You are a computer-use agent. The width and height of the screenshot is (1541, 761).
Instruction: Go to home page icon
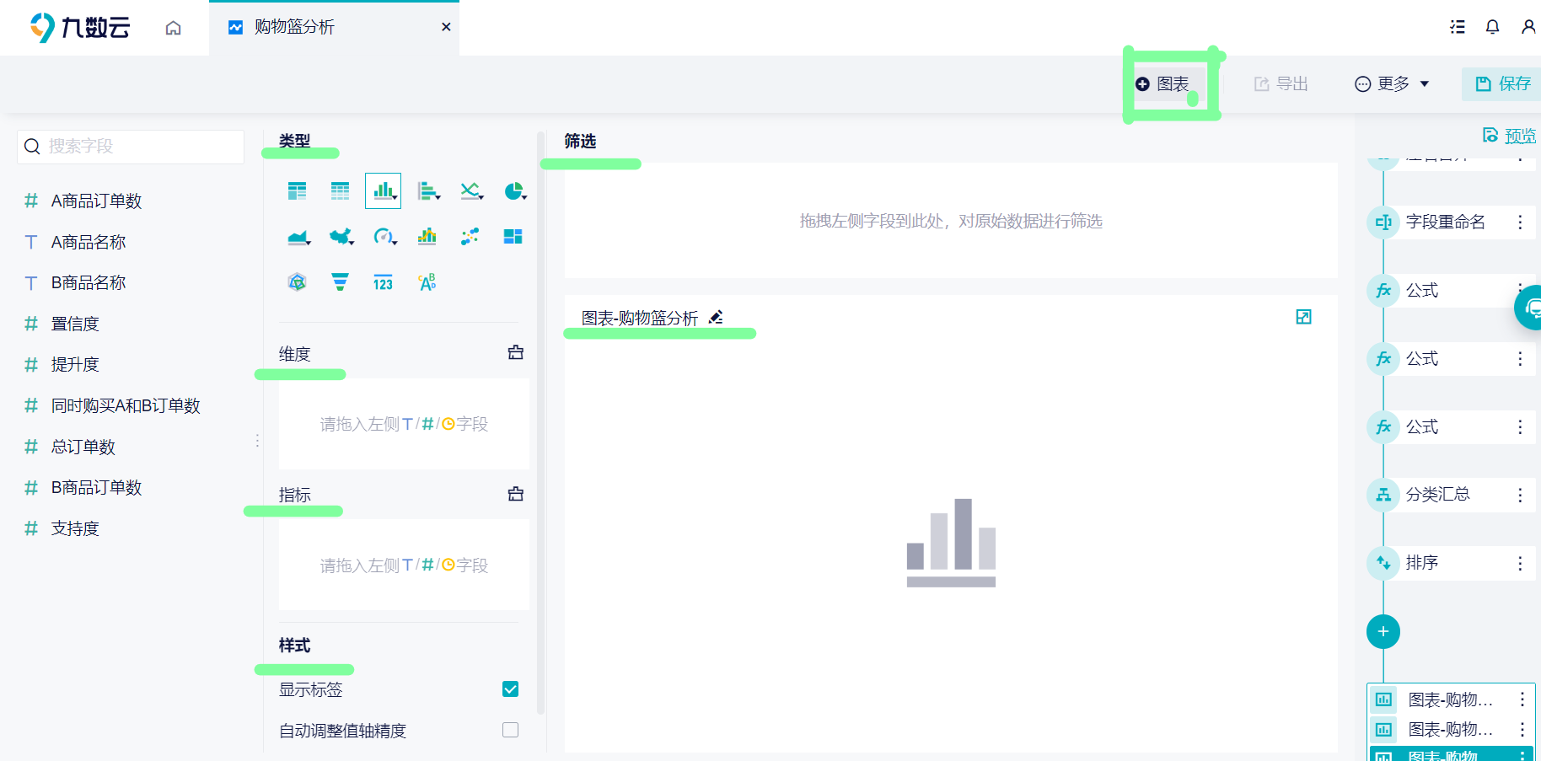[x=173, y=28]
